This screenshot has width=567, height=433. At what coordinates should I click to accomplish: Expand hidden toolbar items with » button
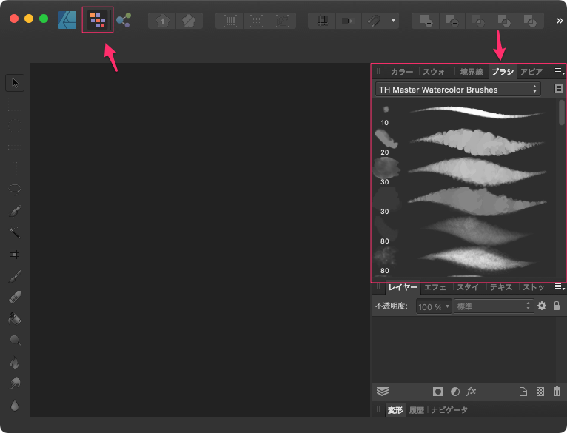click(x=560, y=21)
